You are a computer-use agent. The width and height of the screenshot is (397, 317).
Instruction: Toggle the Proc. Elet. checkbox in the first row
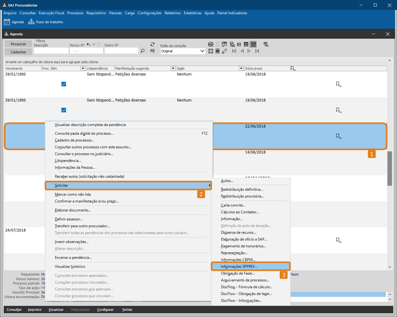pyautogui.click(x=64, y=84)
